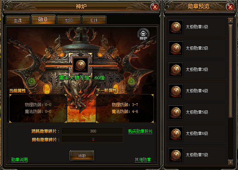
Task: Click the medal list scroll down arrow
Action: point(231,162)
